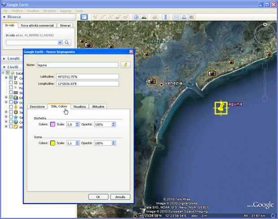Open the pink Etichetta color swatch
The width and height of the screenshot is (278, 219).
[x=52, y=125]
